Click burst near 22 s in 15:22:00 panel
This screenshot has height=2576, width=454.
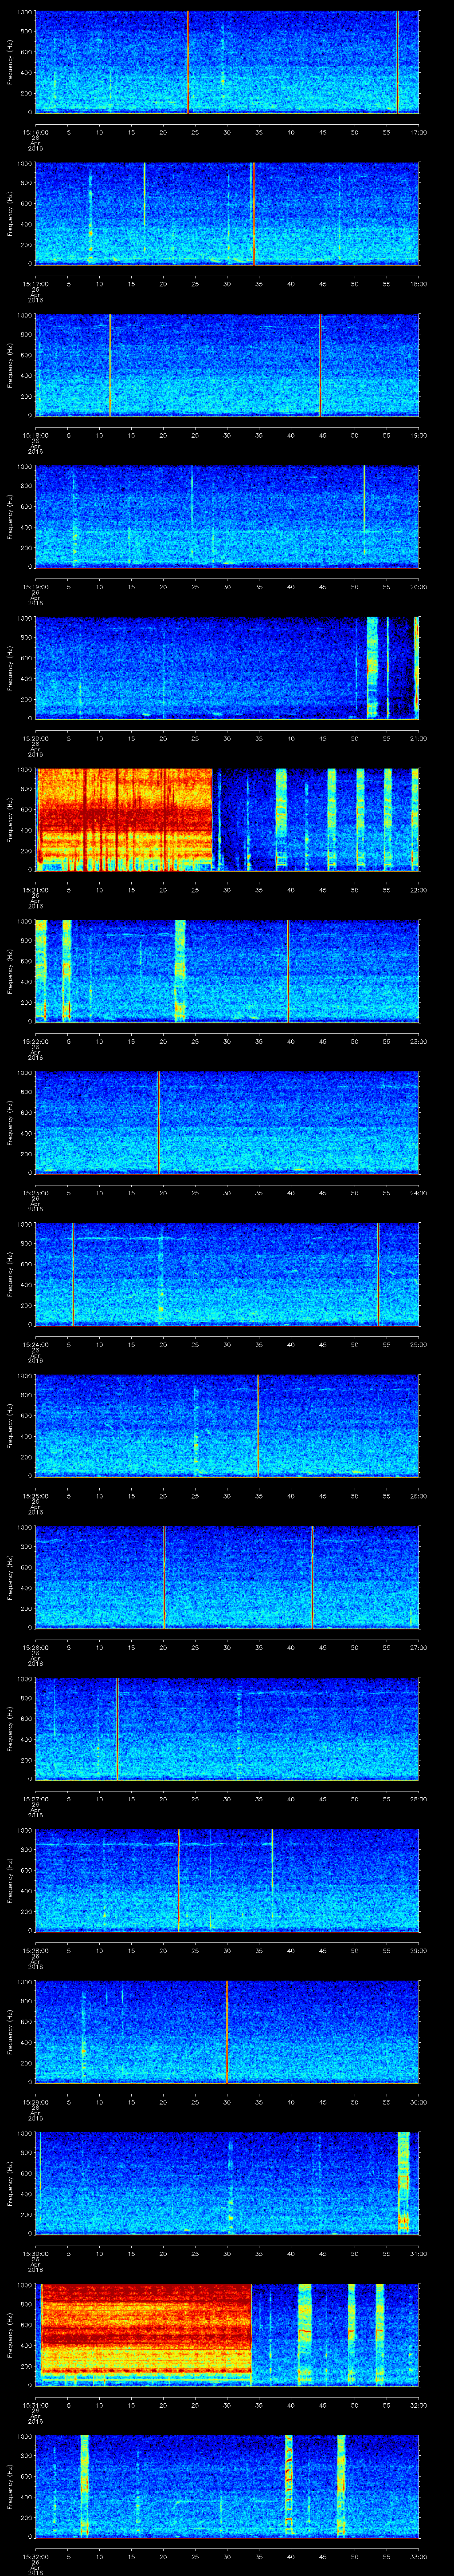coord(180,970)
